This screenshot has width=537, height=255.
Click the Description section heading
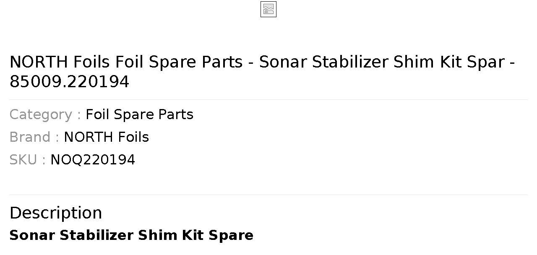pyautogui.click(x=56, y=213)
